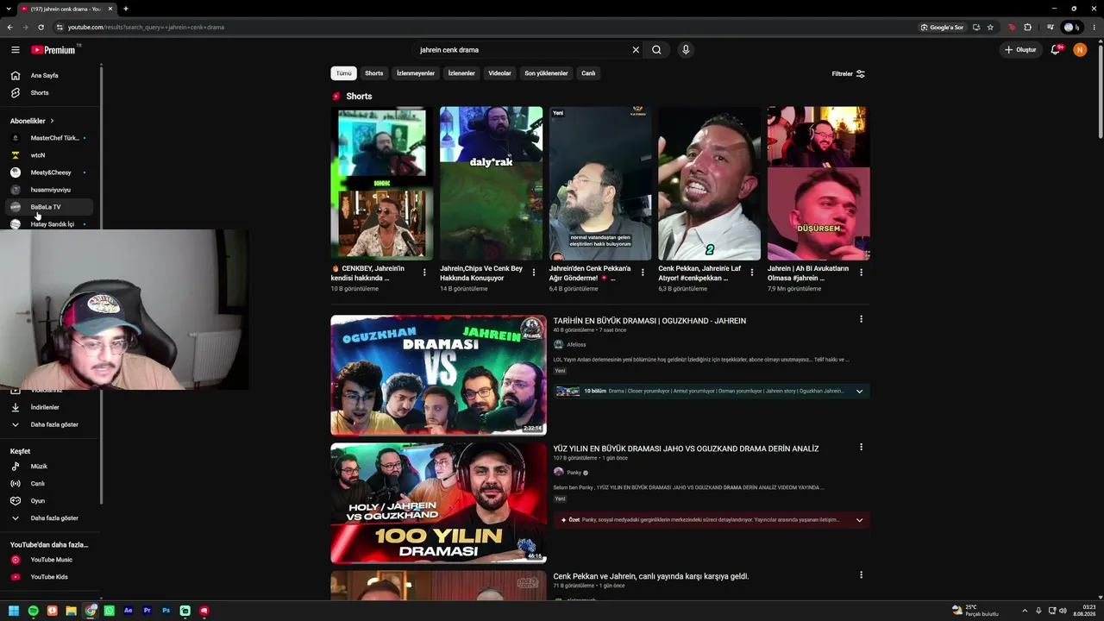Clear the search box with the X

[x=636, y=50]
